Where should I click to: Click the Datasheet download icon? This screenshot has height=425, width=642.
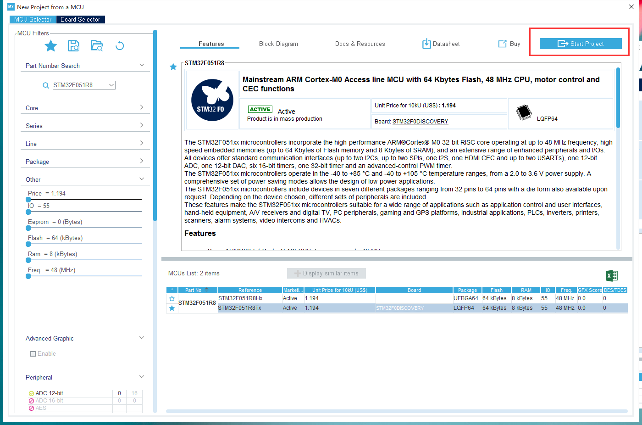coord(426,44)
